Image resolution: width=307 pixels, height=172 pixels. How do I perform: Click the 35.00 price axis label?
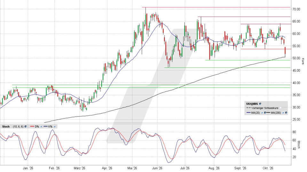296,95
